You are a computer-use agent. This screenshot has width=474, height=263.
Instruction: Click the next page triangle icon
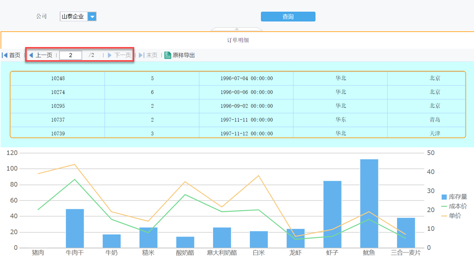(110, 55)
